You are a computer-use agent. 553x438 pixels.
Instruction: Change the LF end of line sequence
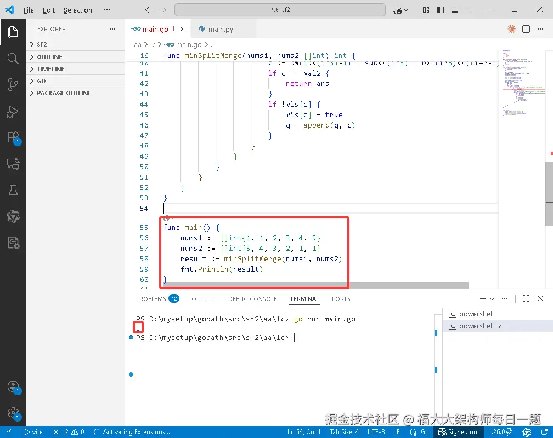coord(397,432)
